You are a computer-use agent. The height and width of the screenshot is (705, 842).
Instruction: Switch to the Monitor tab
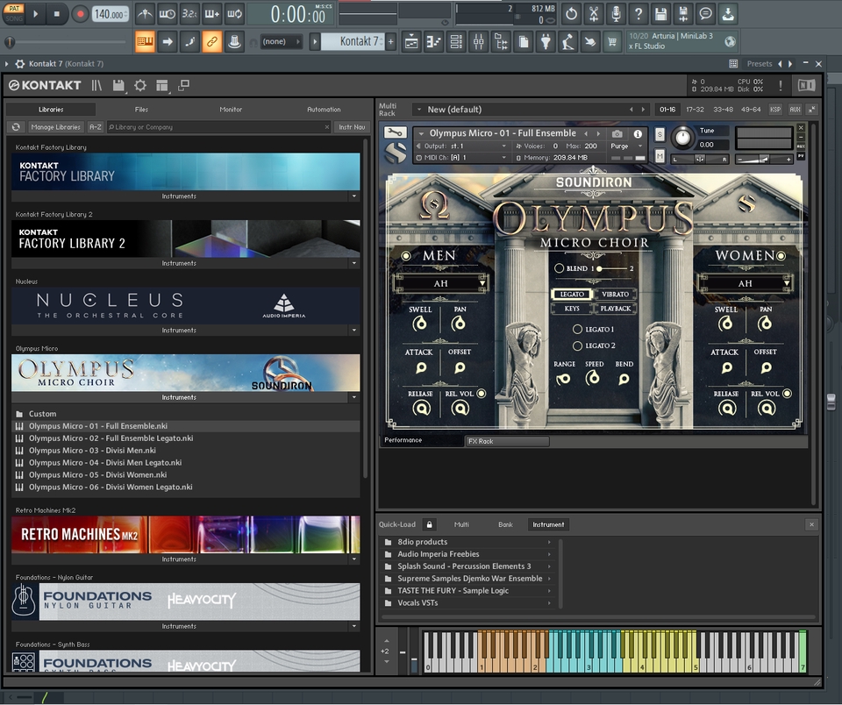(x=231, y=110)
